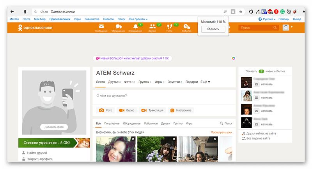The image size is (312, 169).
Task: Click the search magnifier in Поиск field
Action: point(275,28)
